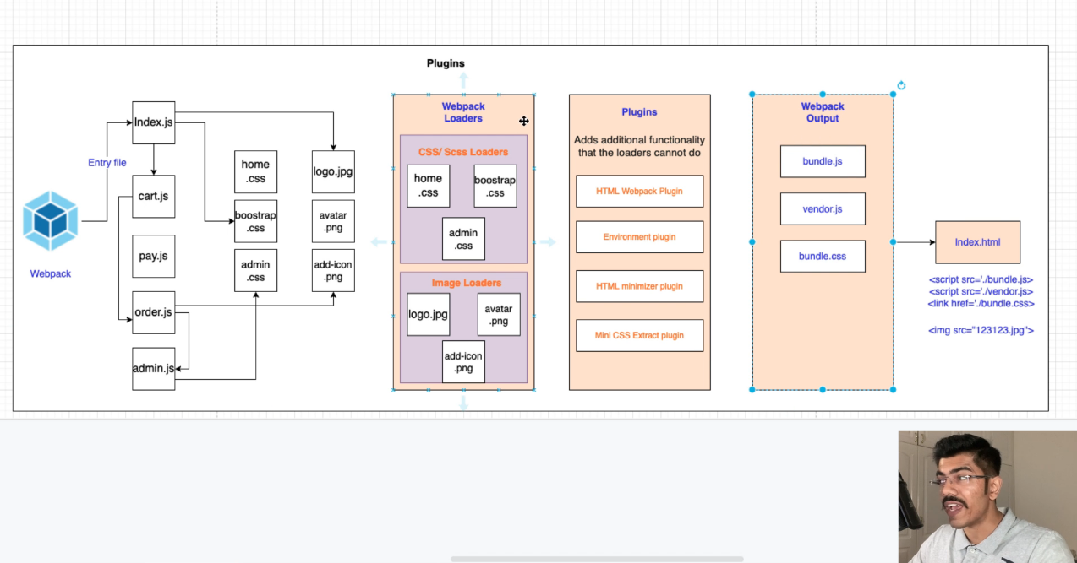Select the cart.js box
Image resolution: width=1077 pixels, height=563 pixels.
coord(154,197)
